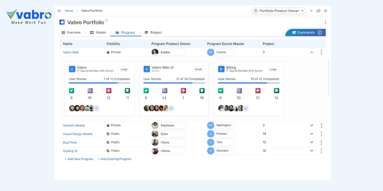Viewport: 383px width, 191px height.
Task: Expand the Visual Design Mobile program row
Action: (x=312, y=134)
